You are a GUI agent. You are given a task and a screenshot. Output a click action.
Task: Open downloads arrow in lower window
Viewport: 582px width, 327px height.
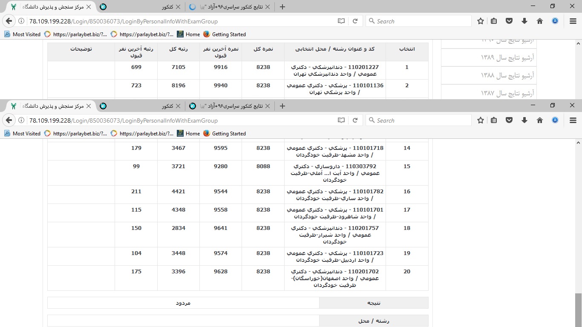(524, 120)
